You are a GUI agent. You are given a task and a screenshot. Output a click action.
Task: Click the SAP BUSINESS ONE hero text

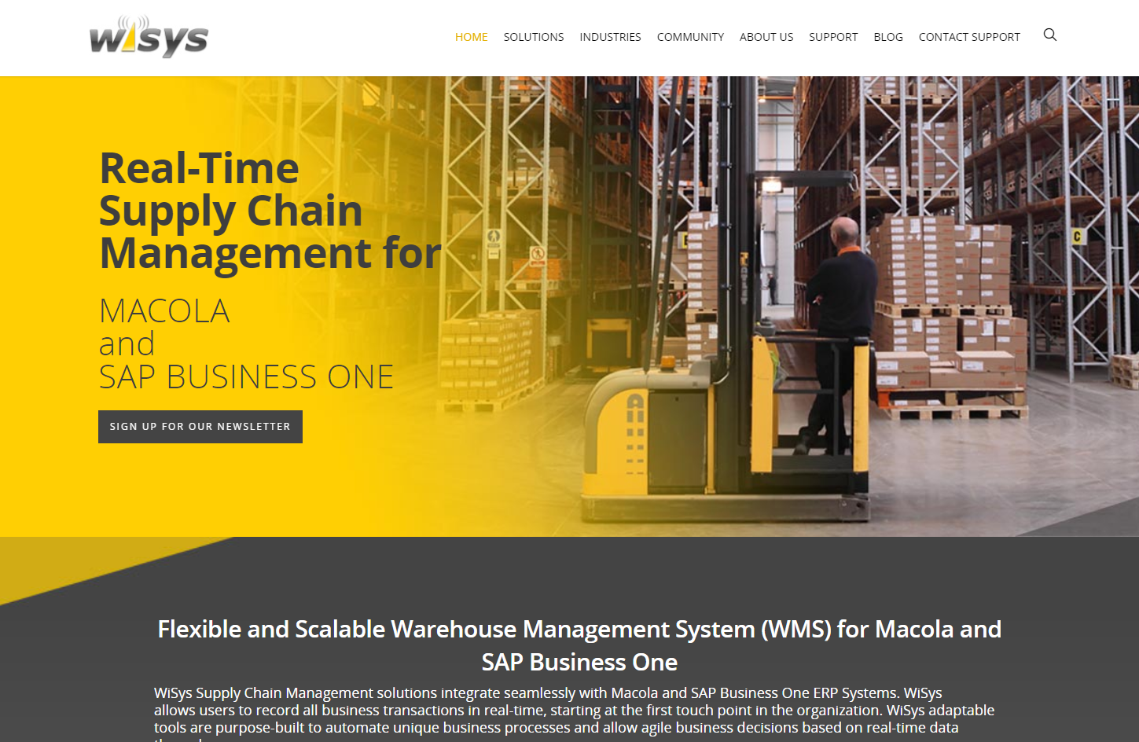[x=246, y=377]
